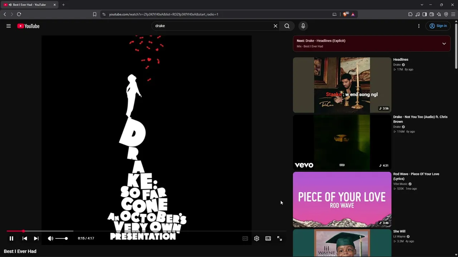Expand the Mix - Best I Ever Had playlist
Screen dimensions: 458x257
444,44
